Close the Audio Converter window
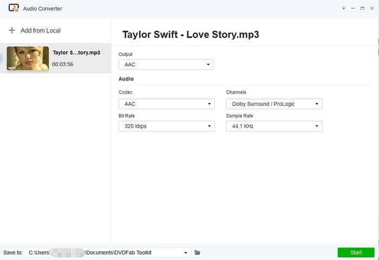The image size is (379, 260). coord(372,8)
